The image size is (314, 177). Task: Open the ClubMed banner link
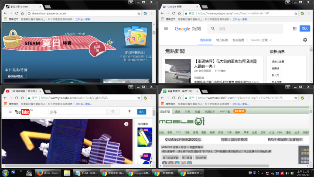click(183, 139)
